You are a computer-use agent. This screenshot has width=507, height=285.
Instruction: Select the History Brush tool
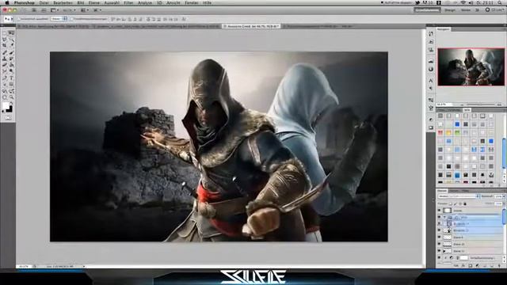point(11,59)
